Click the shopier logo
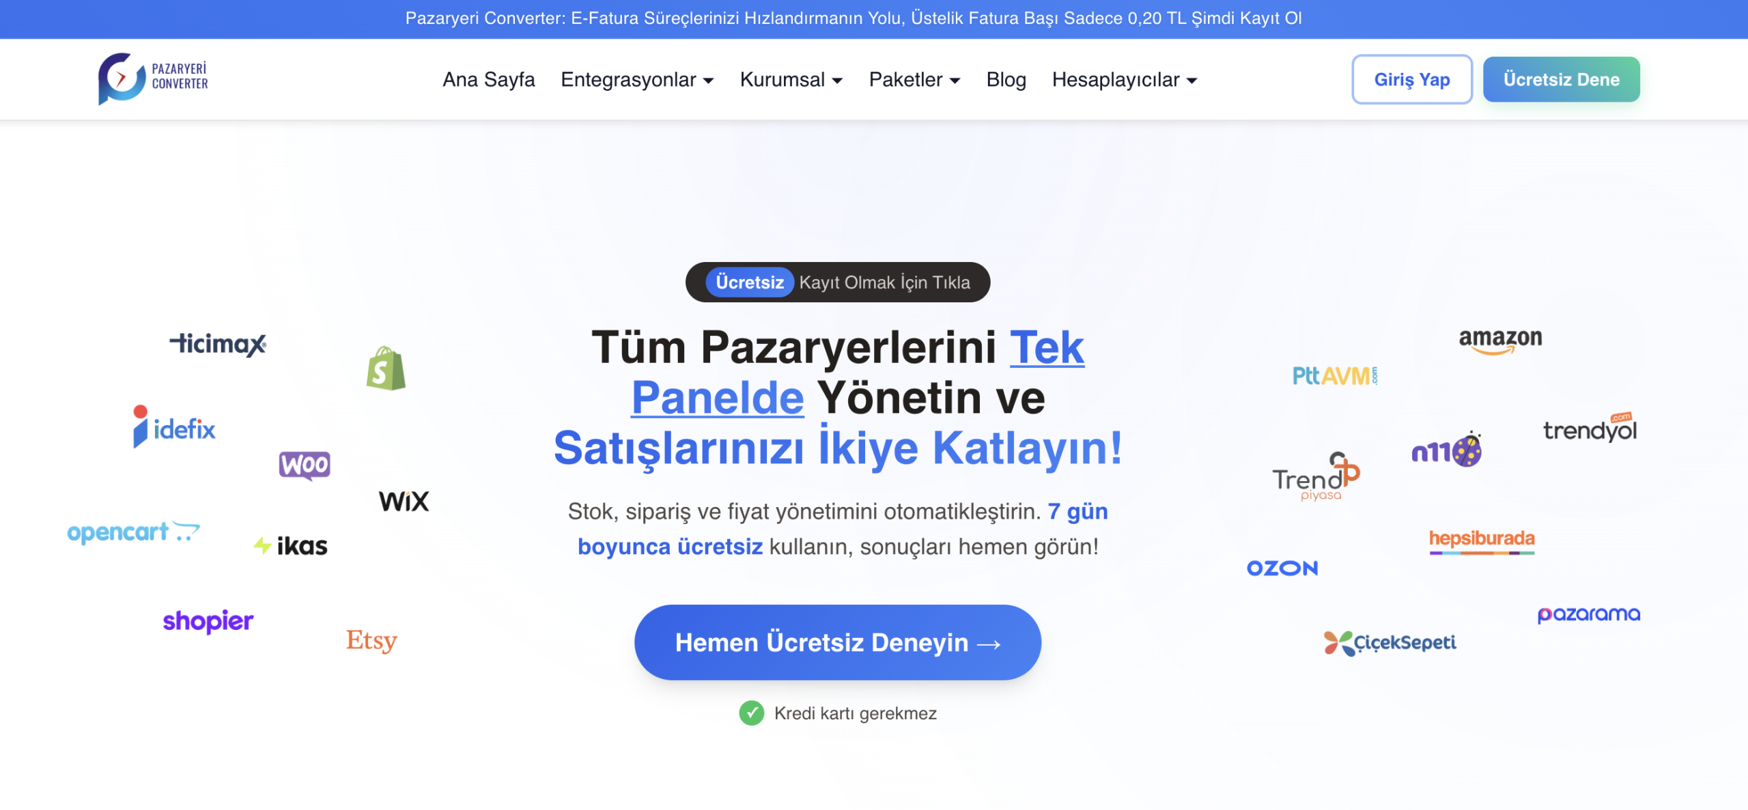The image size is (1748, 810). pyautogui.click(x=208, y=621)
